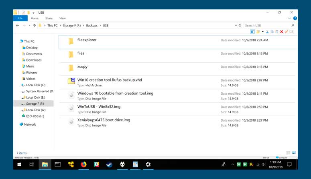Toggle the preview pane icon in command bar

pos(252,32)
